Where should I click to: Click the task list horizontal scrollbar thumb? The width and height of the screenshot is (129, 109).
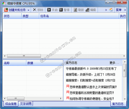[x=24, y=56]
